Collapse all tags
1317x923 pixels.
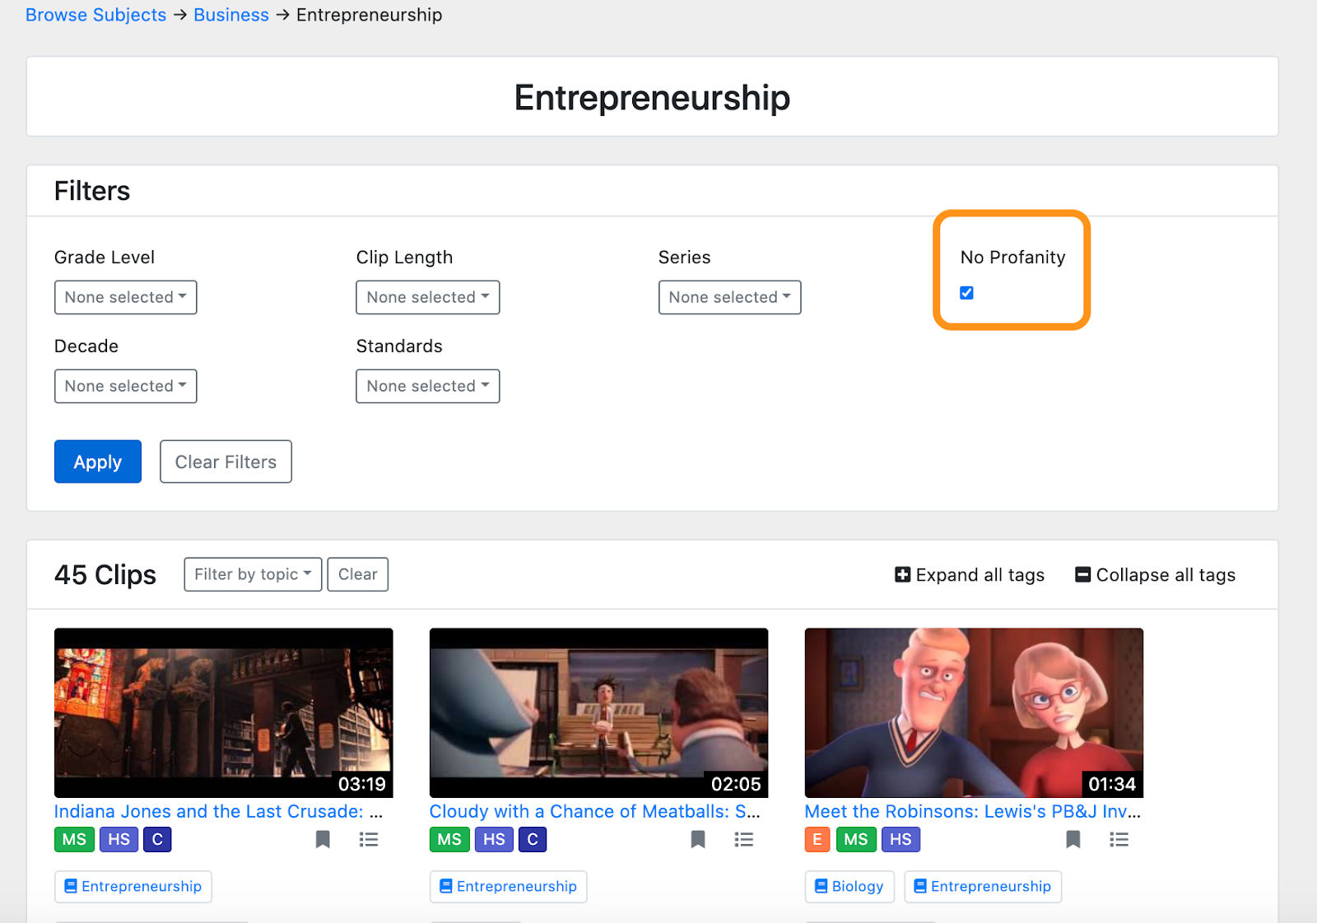click(1156, 575)
